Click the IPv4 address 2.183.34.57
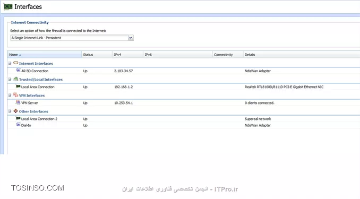 [124, 71]
